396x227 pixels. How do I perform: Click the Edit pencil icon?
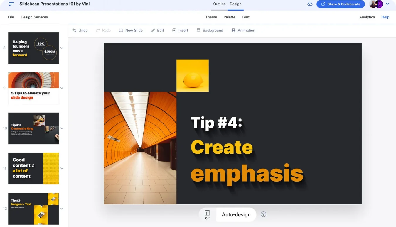[x=153, y=31]
